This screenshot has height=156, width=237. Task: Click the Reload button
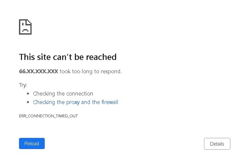(x=32, y=143)
